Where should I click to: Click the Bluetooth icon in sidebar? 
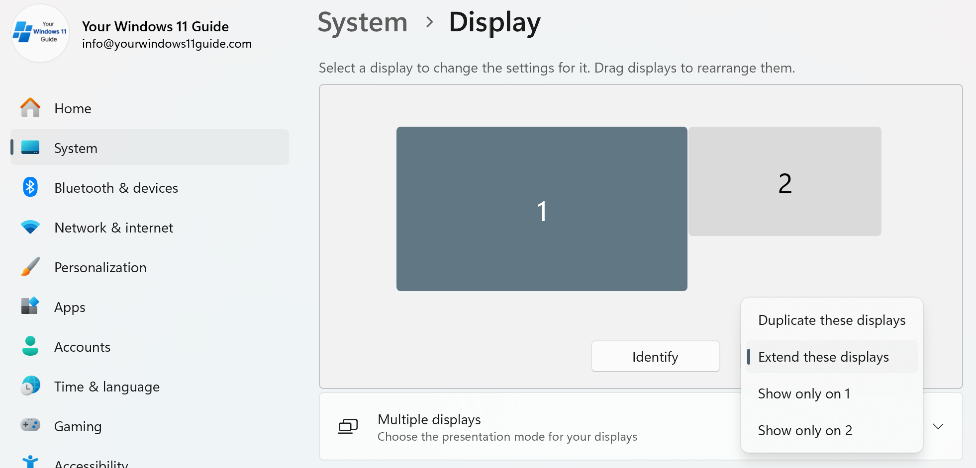30,187
